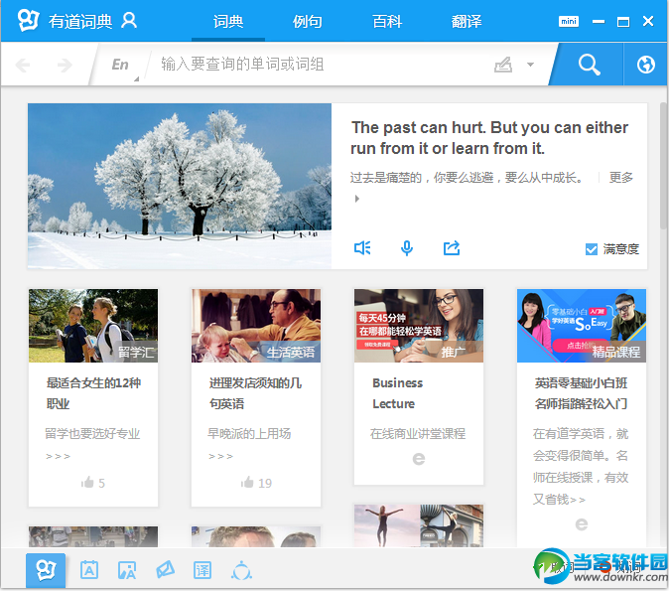Click the 早晚派的上用场 subtitle text

click(x=249, y=434)
